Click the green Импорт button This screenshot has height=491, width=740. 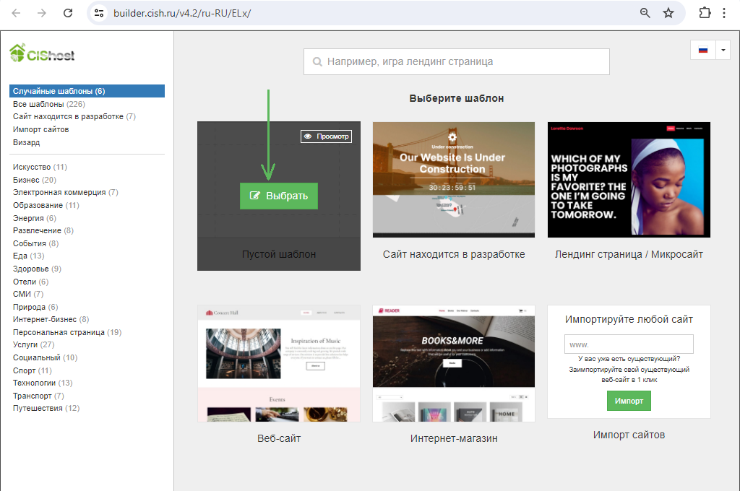(x=629, y=401)
